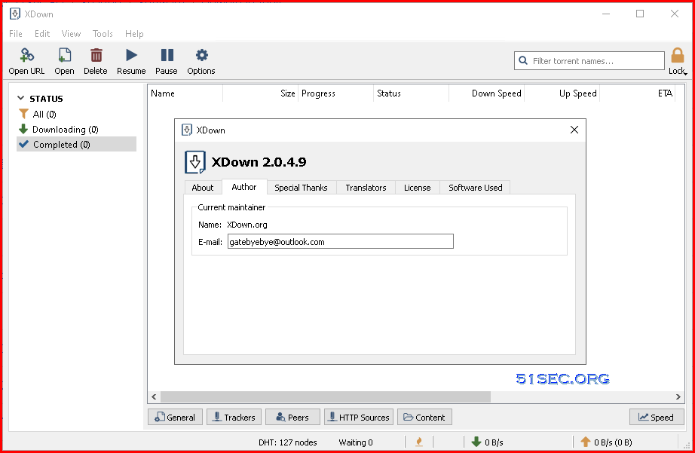
Task: Open Options gear icon
Action: point(202,55)
